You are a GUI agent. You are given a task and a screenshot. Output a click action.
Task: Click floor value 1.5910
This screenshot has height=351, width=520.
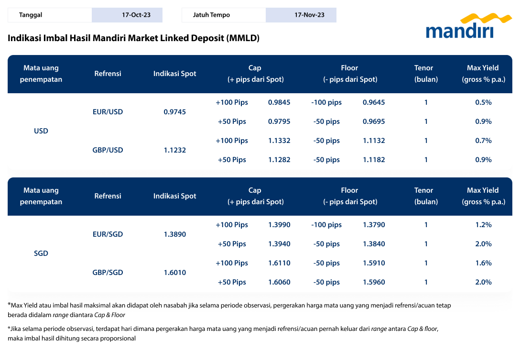[x=374, y=263]
